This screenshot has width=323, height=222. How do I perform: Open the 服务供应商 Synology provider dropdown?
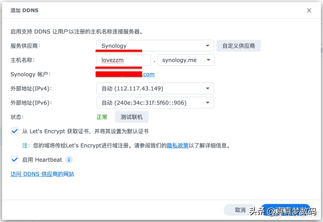[155, 45]
